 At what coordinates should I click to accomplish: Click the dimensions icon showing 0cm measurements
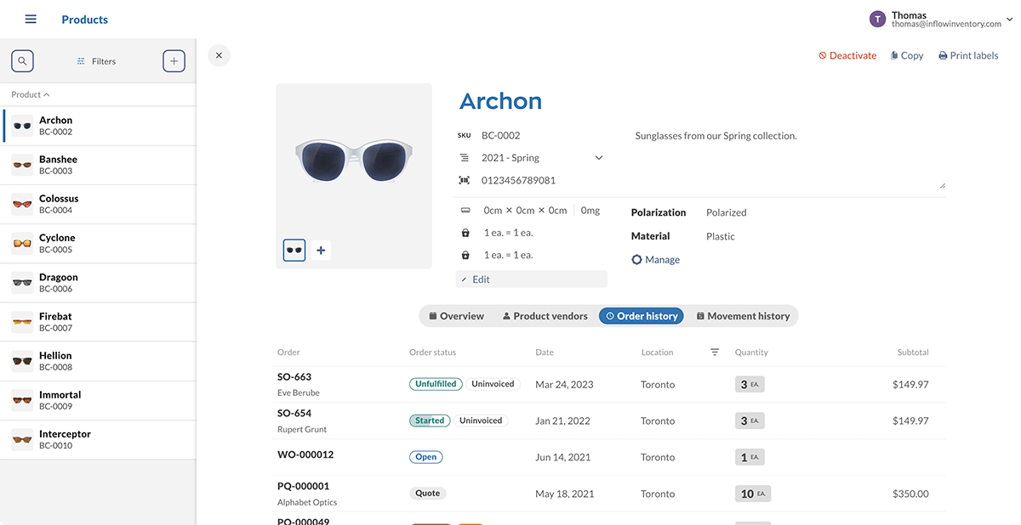point(465,210)
